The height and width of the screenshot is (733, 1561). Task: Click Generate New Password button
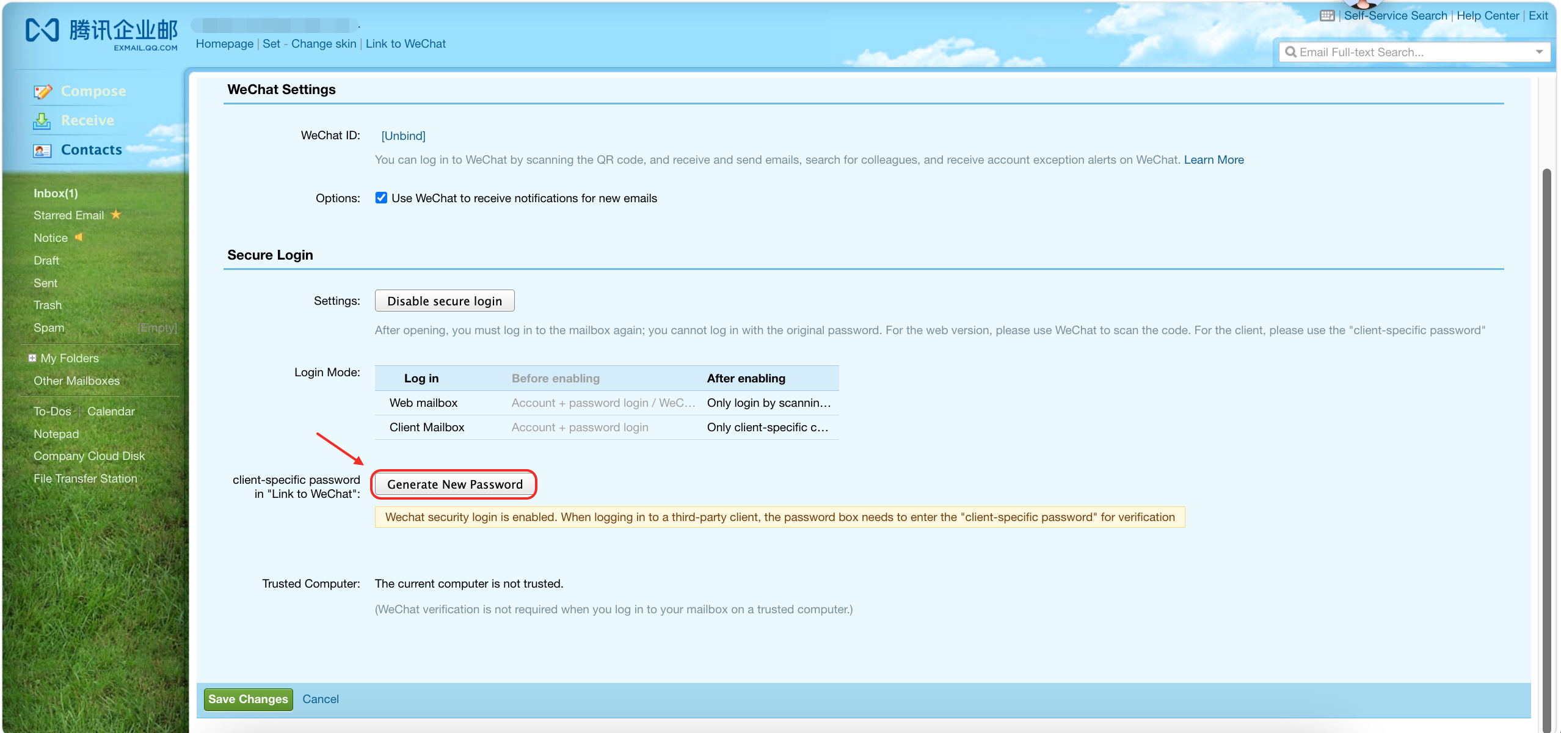tap(455, 484)
